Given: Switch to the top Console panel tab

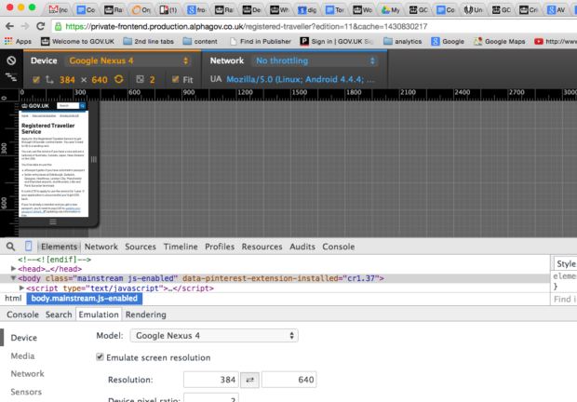Looking at the screenshot, I should pos(338,247).
